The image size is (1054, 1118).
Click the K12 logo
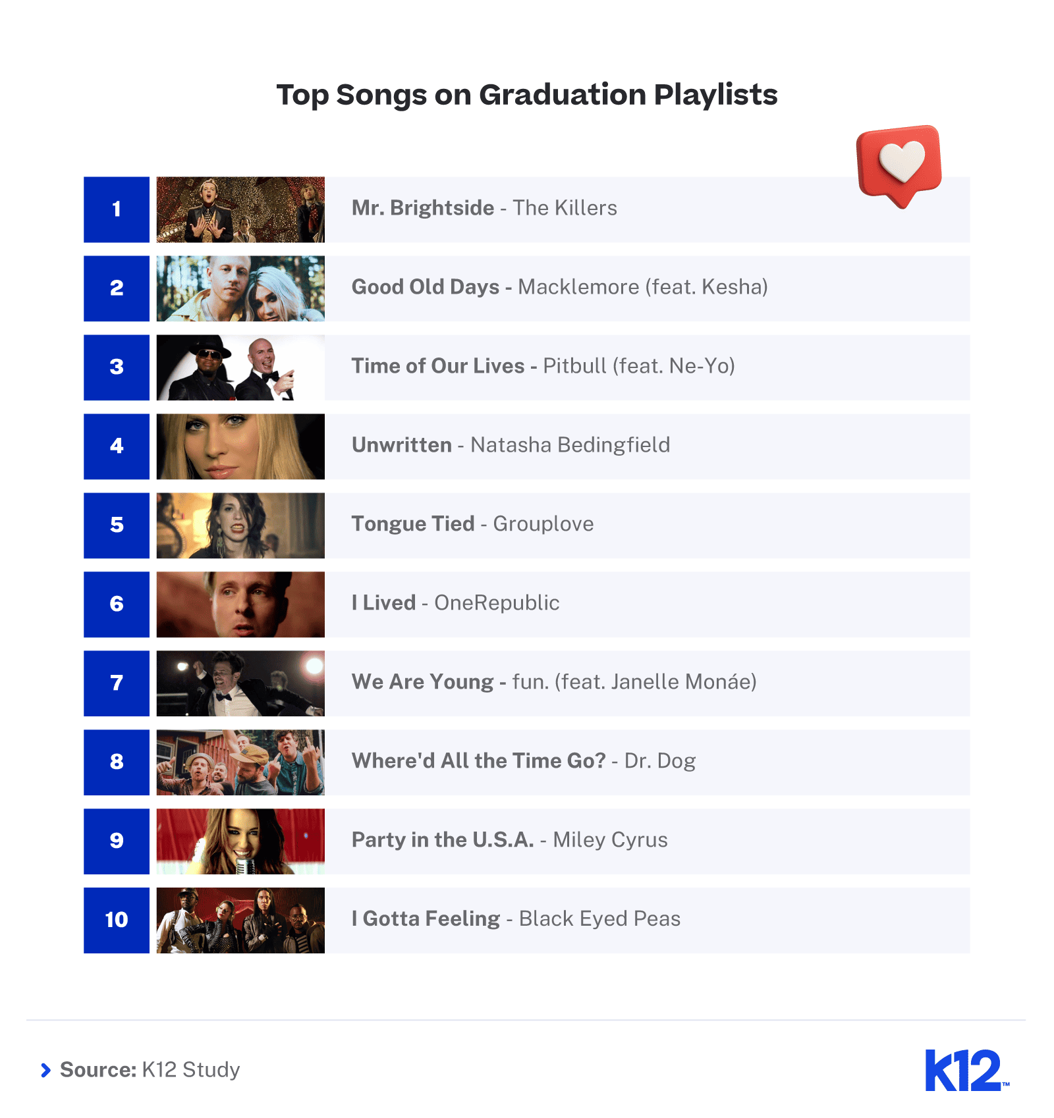click(966, 1070)
